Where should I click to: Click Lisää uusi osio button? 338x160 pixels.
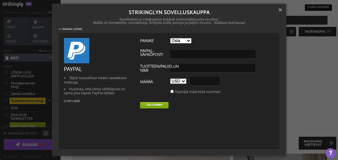coord(28,125)
